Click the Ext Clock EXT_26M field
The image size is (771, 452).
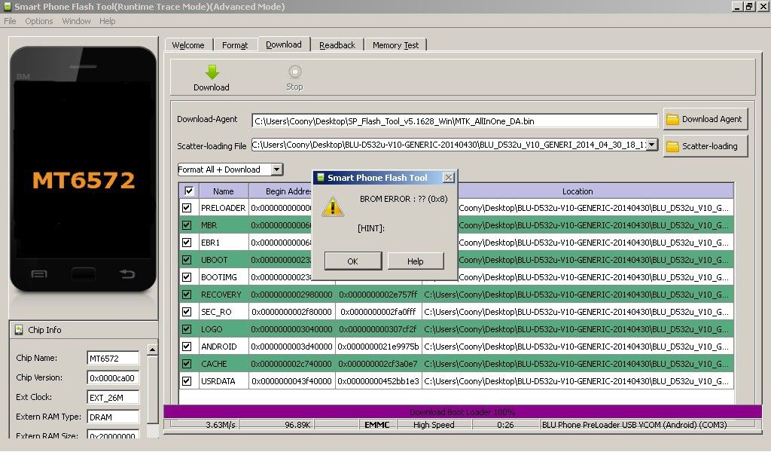click(113, 398)
